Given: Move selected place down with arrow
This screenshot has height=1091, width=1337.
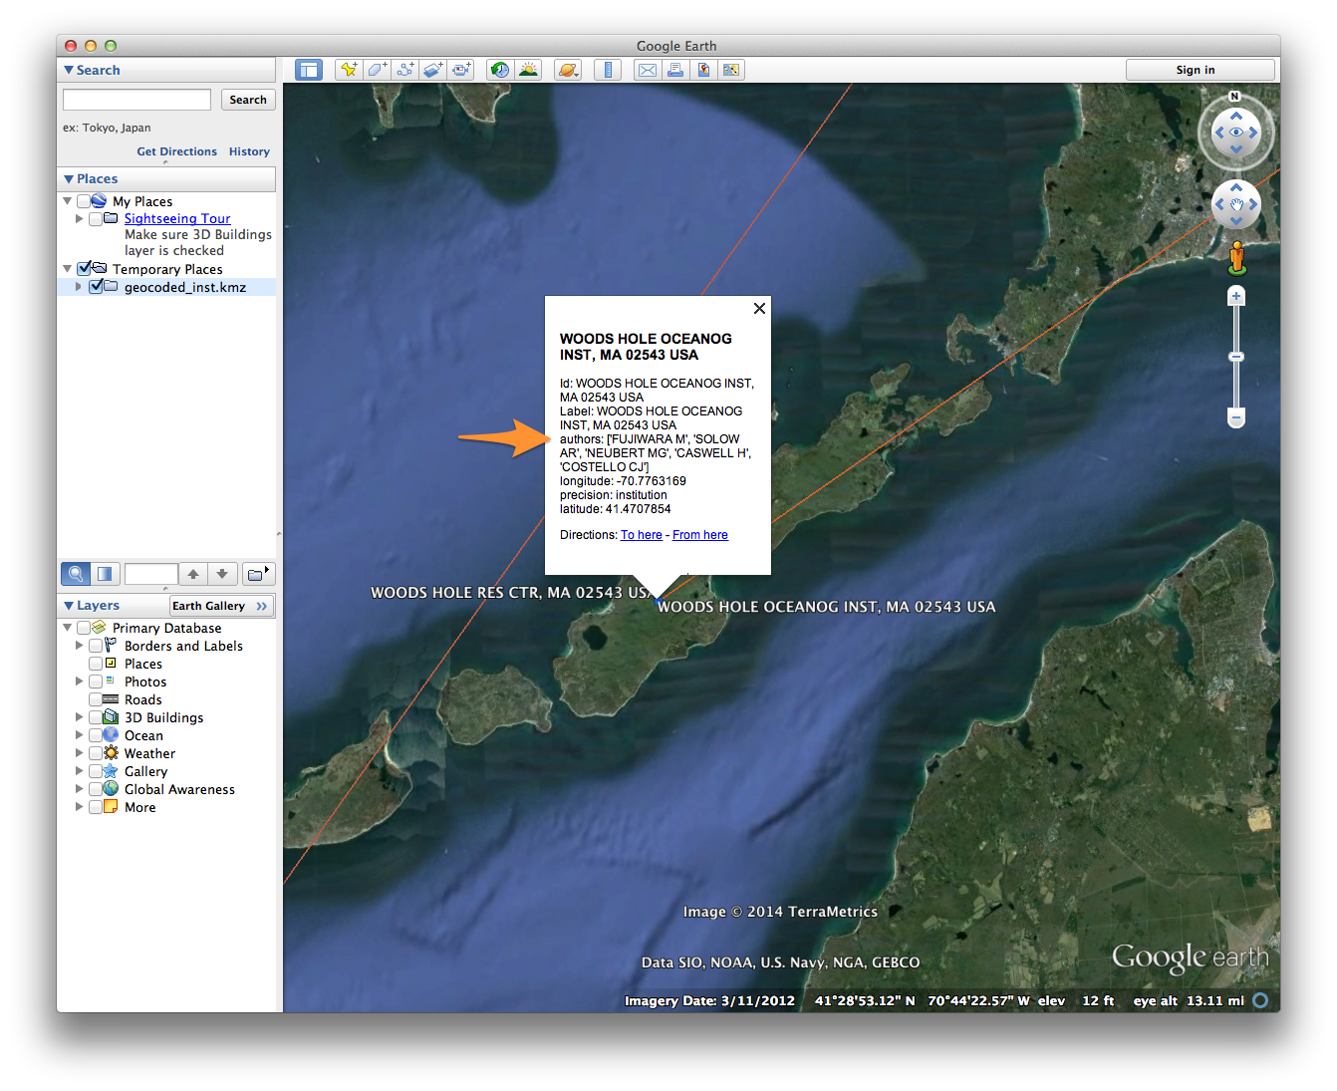Looking at the screenshot, I should [222, 574].
